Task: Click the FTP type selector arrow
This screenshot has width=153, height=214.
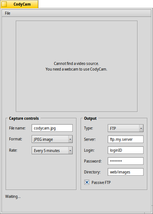Action: pyautogui.click(x=141, y=128)
